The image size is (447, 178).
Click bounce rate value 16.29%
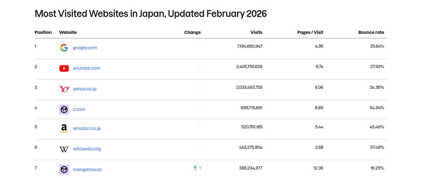377,168
